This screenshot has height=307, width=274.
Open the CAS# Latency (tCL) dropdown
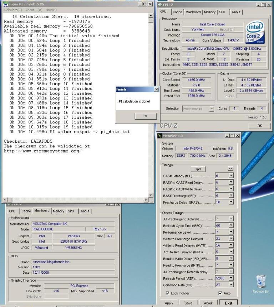click(x=231, y=176)
